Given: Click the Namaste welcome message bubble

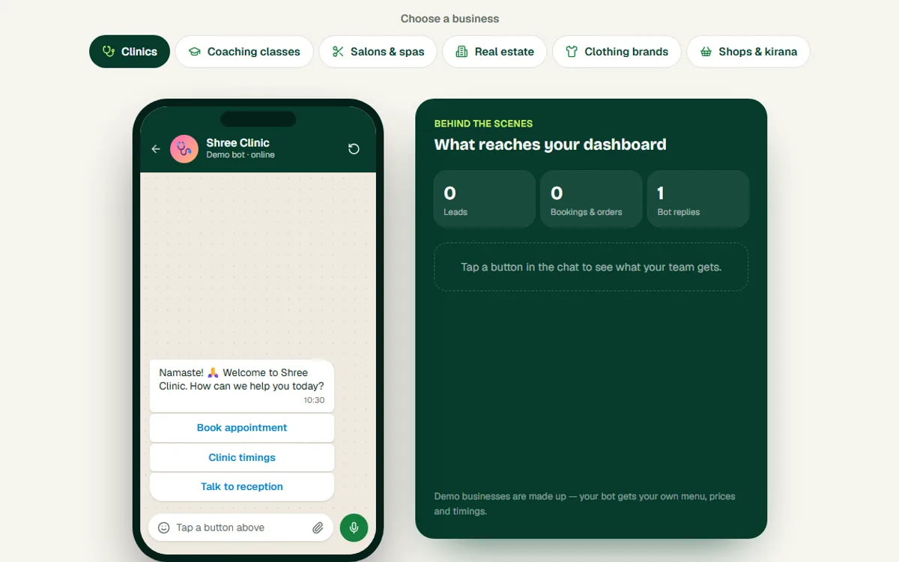Looking at the screenshot, I should pos(242,386).
